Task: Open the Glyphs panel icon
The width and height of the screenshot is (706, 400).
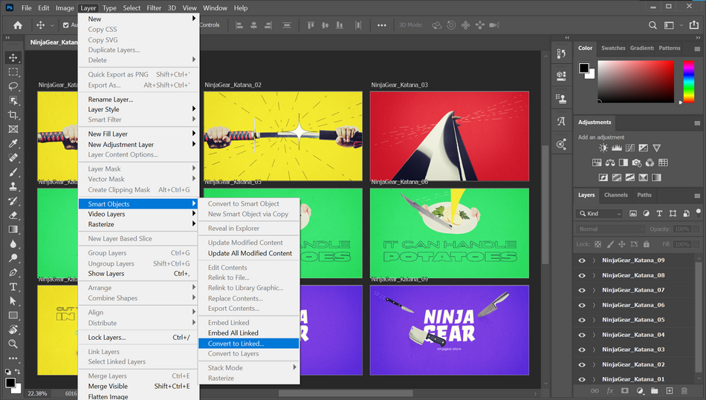Action: click(x=561, y=121)
